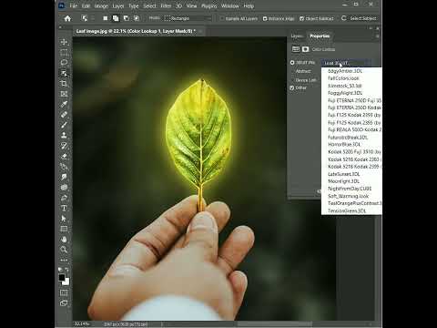Collapse the Properties panel group
Screen dimensions: 437x328
click(371, 28)
